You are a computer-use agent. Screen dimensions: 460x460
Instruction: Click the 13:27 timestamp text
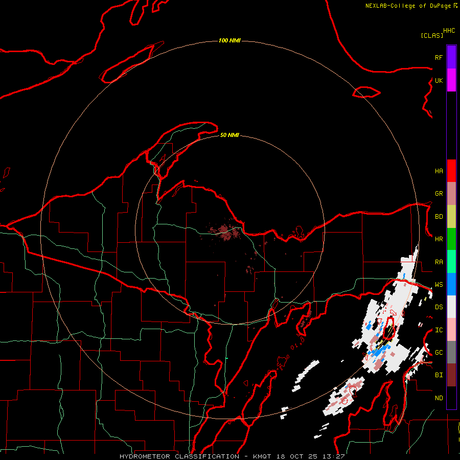pyautogui.click(x=335, y=456)
